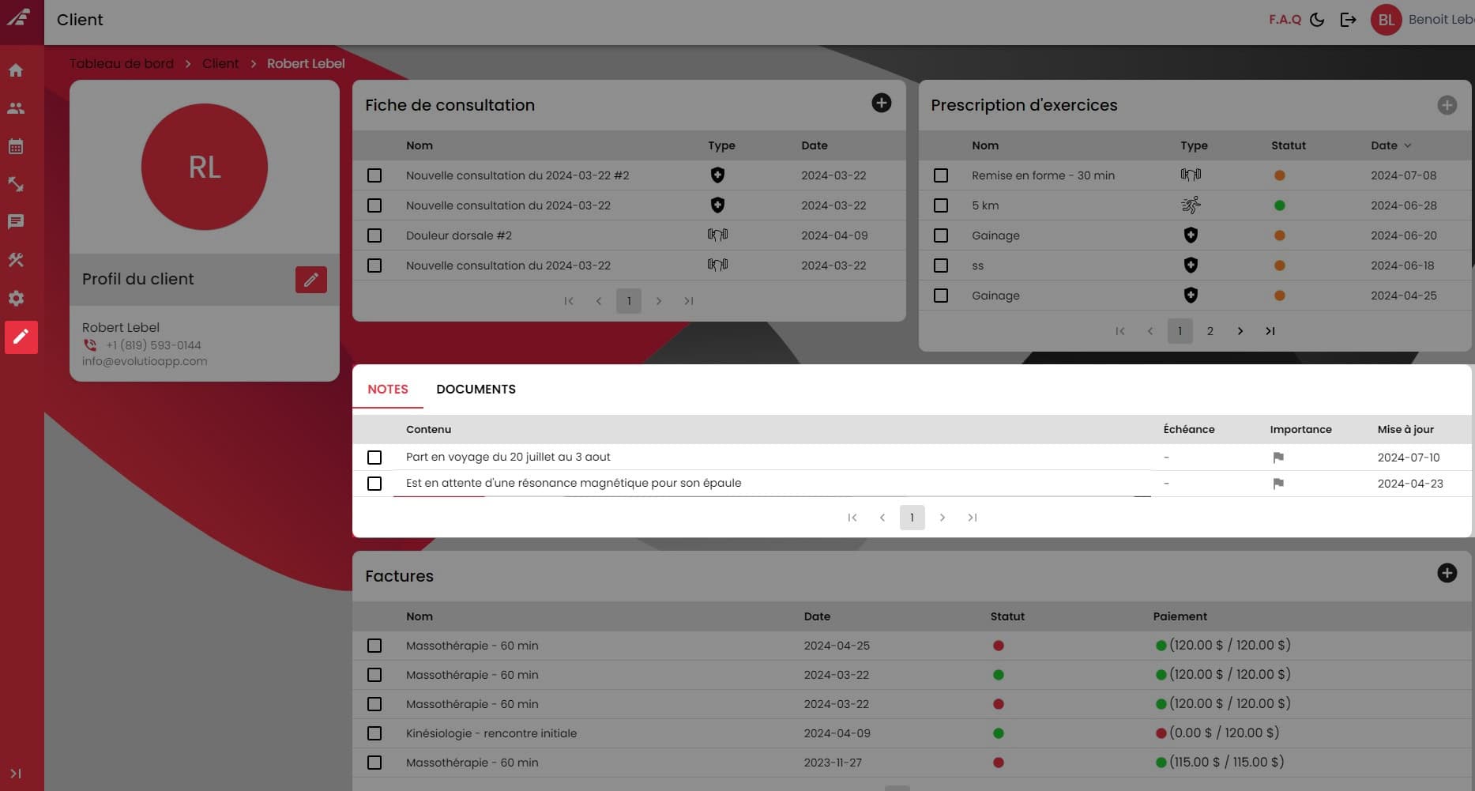Check the Remise en forme - 30 min row
This screenshot has width=1475, height=791.
pos(940,175)
